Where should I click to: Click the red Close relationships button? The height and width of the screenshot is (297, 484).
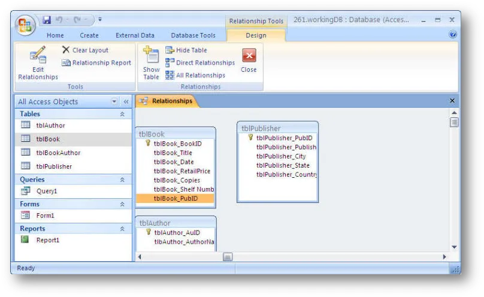point(249,60)
